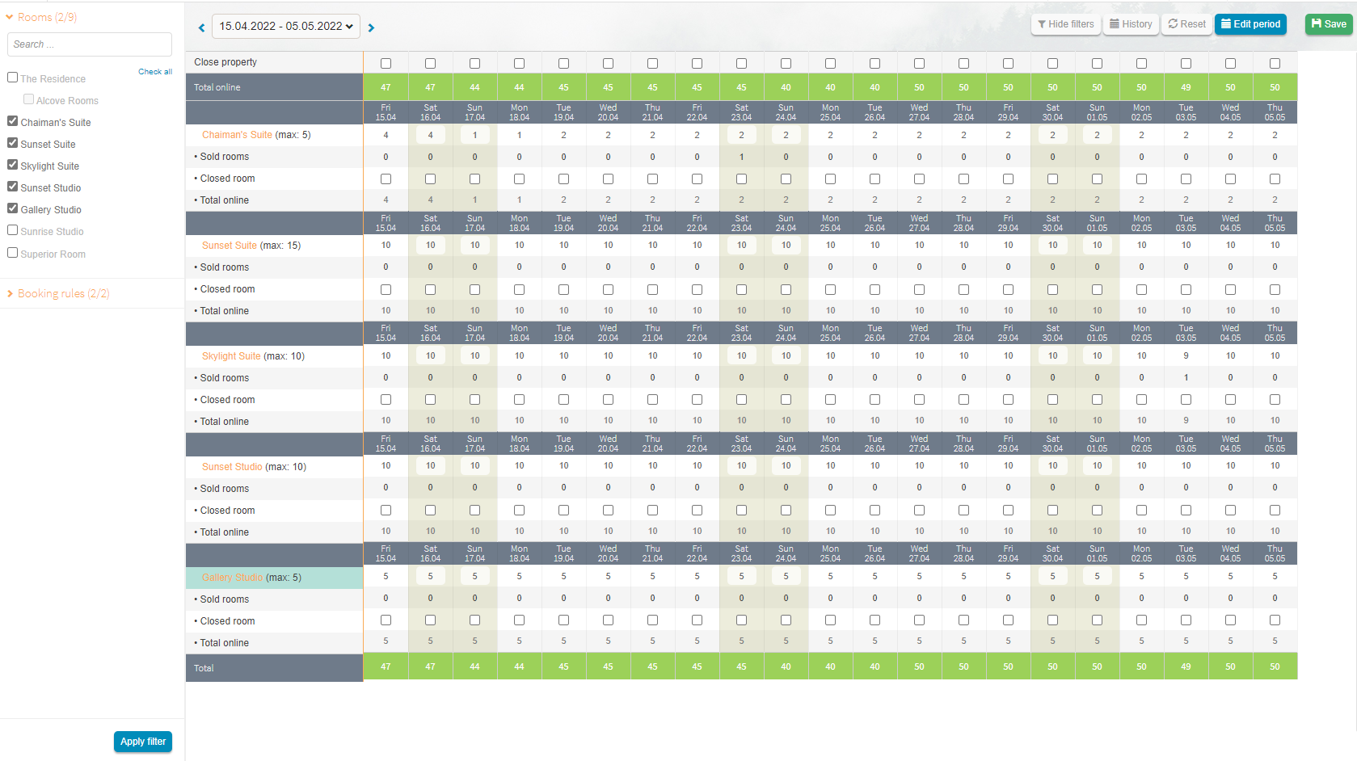Edit Sunset Suite availability for Sat 23.04
Image resolution: width=1357 pixels, height=761 pixels.
click(741, 245)
